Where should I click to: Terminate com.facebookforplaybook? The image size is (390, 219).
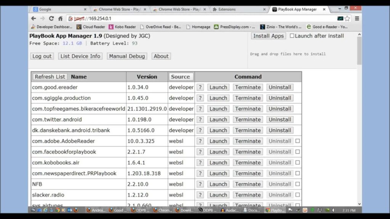pyautogui.click(x=248, y=152)
